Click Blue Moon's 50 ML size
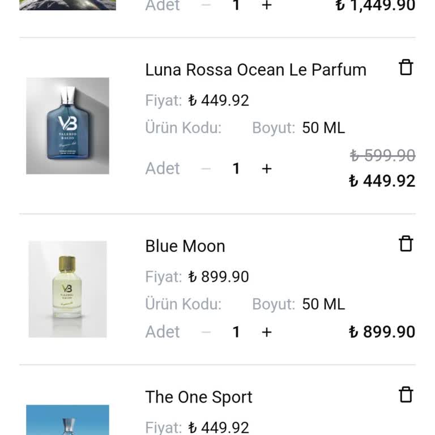The width and height of the screenshot is (435, 435). pos(323,304)
